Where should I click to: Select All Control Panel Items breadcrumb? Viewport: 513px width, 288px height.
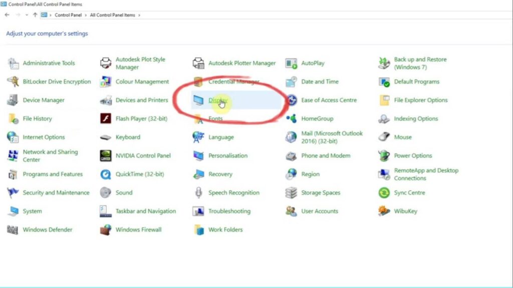click(x=113, y=15)
